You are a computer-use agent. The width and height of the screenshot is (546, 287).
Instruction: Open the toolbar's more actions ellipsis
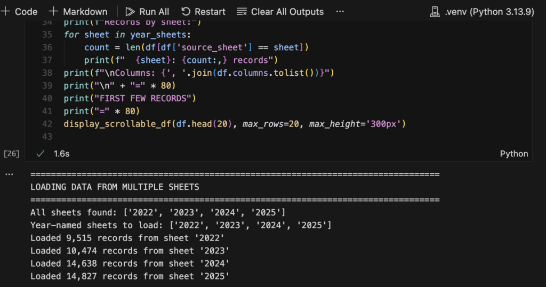coord(340,12)
